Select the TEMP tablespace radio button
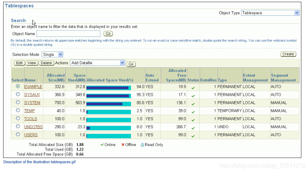Image resolution: width=308 pixels, height=172 pixels. (x=18, y=110)
